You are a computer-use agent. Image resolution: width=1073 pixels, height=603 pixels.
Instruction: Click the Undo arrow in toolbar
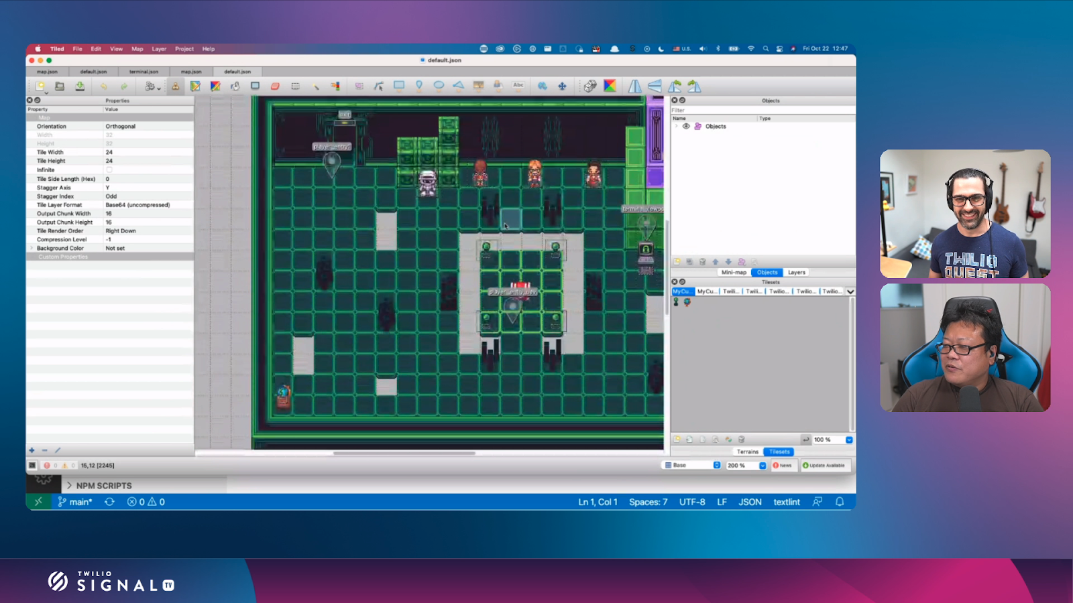click(104, 86)
